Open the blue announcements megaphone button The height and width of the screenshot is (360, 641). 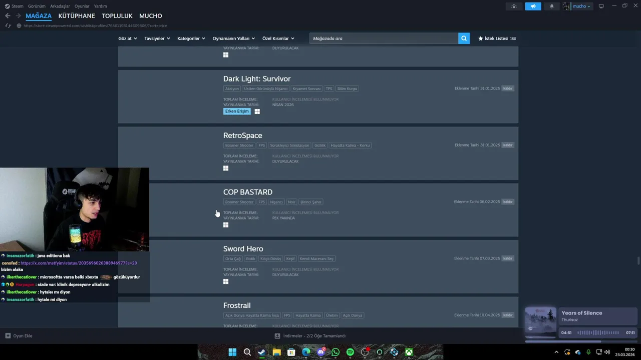coord(533,6)
